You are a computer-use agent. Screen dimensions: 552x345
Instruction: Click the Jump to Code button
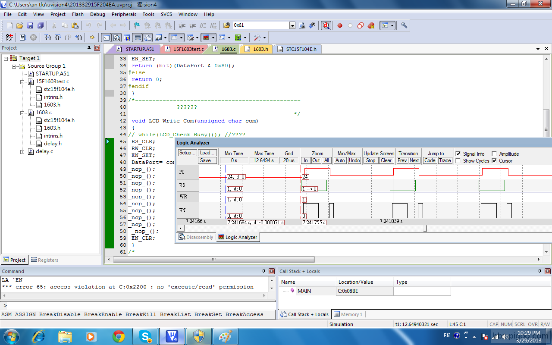[430, 160]
